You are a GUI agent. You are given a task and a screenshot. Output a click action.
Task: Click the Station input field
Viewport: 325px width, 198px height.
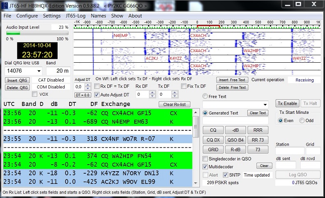pos(290,151)
